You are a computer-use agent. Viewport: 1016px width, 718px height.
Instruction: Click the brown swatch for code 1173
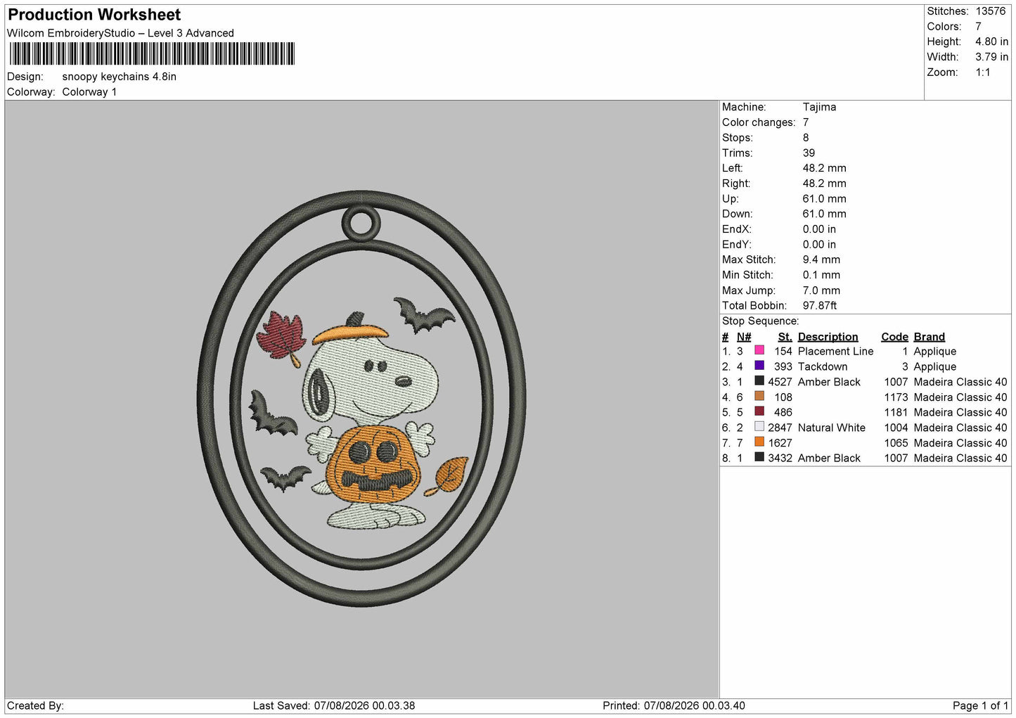coord(759,396)
